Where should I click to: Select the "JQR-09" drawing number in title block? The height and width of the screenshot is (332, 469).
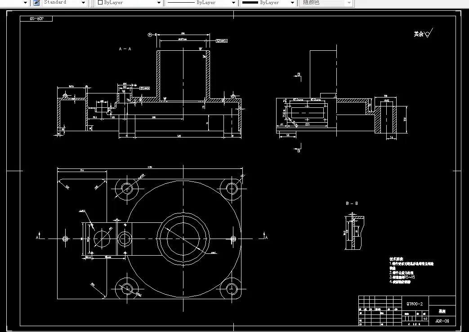coord(442,321)
